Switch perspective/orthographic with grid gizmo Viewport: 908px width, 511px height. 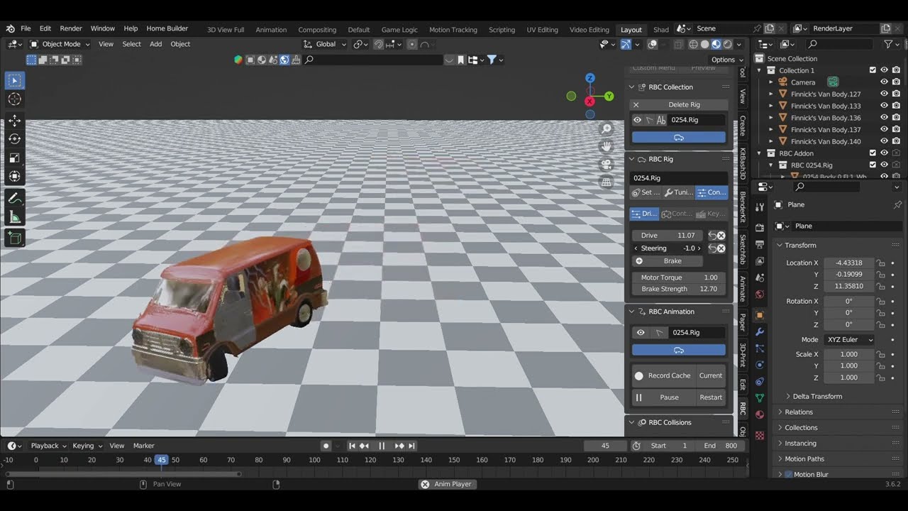607,182
